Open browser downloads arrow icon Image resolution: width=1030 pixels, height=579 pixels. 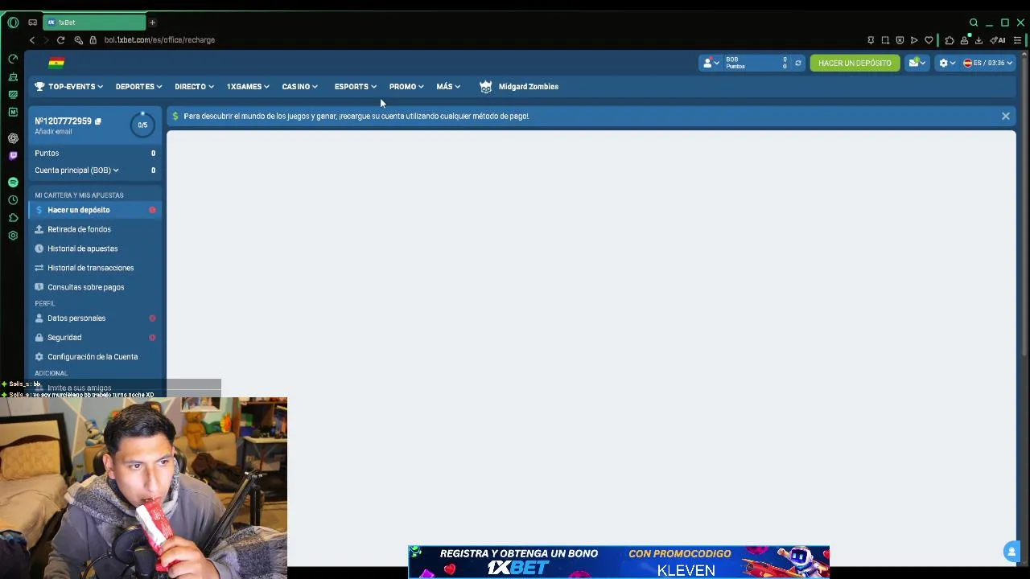coord(978,40)
